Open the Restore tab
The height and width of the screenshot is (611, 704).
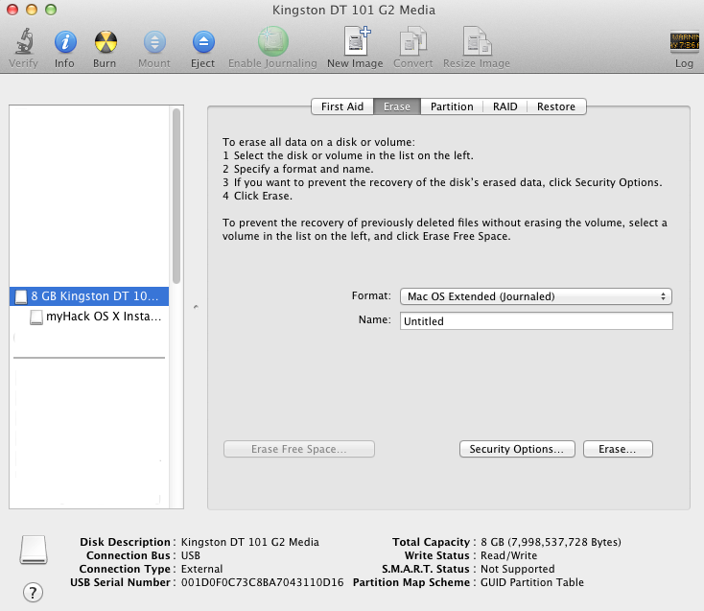[x=556, y=106]
